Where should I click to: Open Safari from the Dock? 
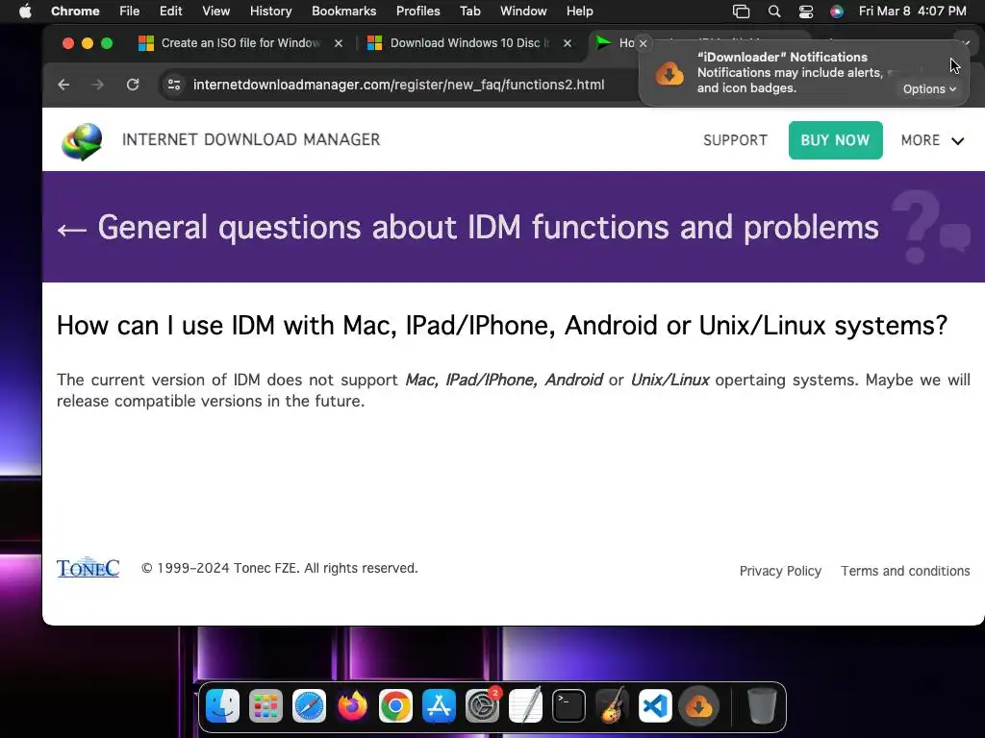[309, 706]
